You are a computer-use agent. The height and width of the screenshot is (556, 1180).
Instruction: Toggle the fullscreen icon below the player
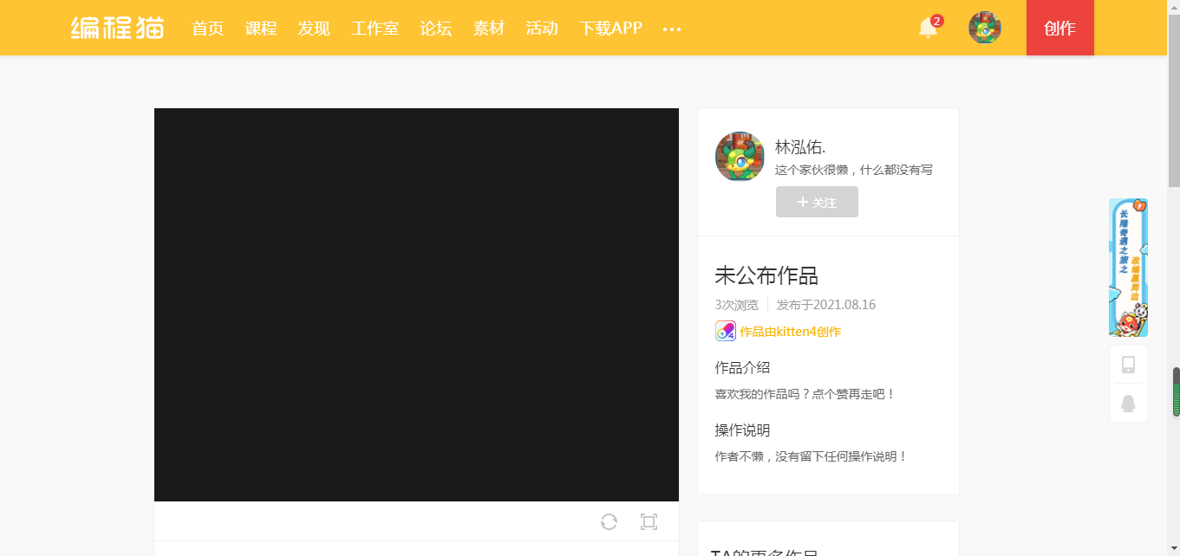pyautogui.click(x=649, y=521)
